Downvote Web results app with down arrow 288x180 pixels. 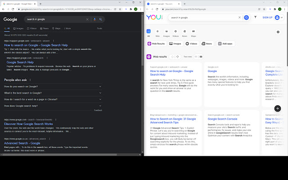[x=178, y=57]
